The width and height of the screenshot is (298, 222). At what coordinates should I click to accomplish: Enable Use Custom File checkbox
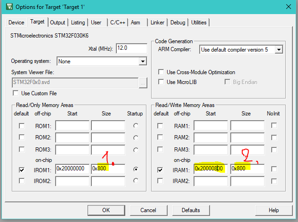16,93
